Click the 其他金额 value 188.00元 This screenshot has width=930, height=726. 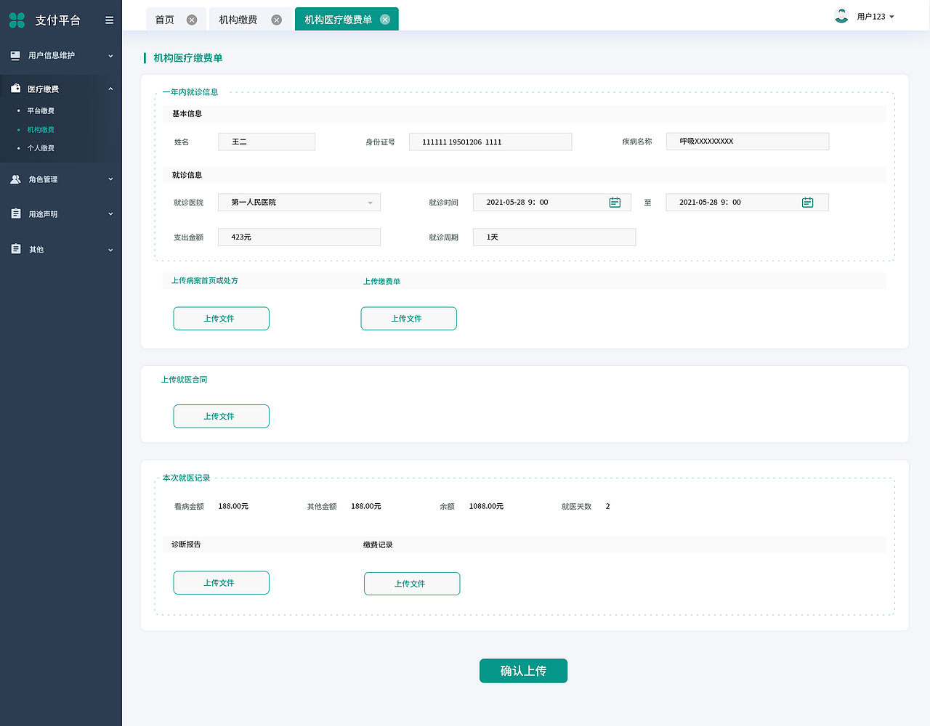[x=366, y=507]
